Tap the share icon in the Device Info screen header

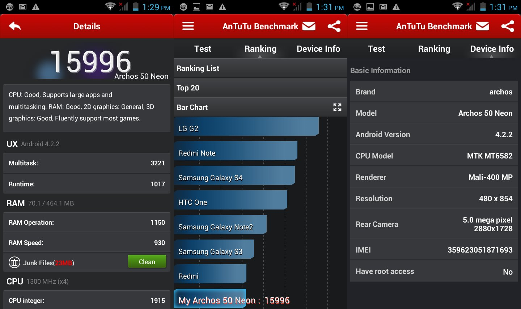pos(508,26)
